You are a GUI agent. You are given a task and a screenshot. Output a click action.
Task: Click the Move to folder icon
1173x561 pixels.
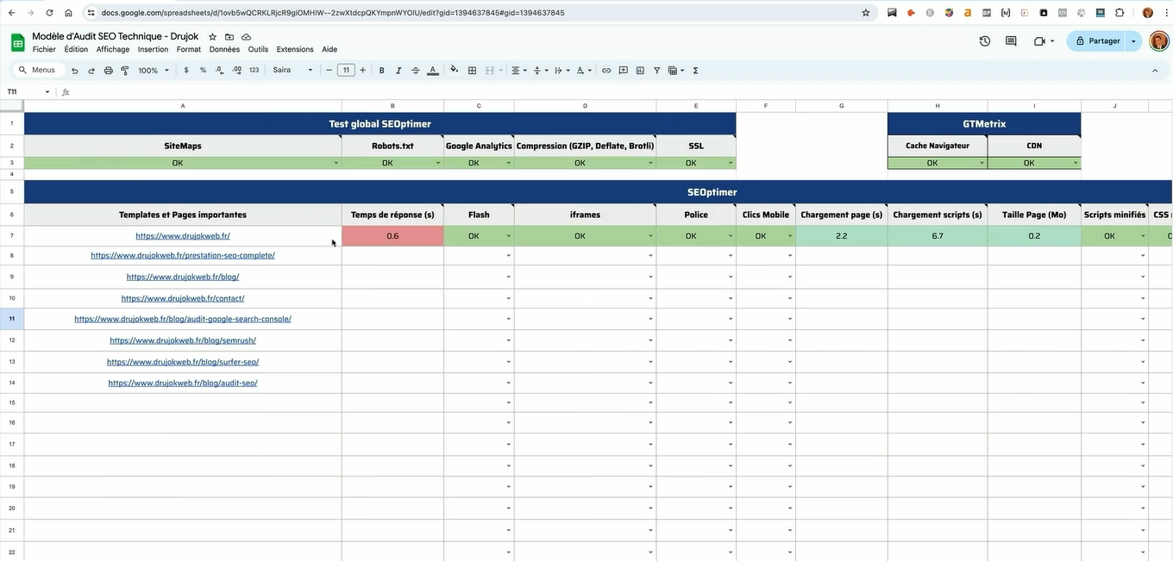(x=229, y=37)
